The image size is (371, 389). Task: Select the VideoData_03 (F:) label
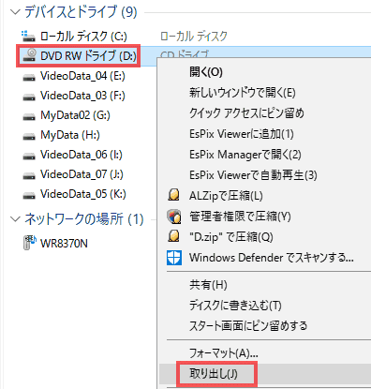pos(82,96)
